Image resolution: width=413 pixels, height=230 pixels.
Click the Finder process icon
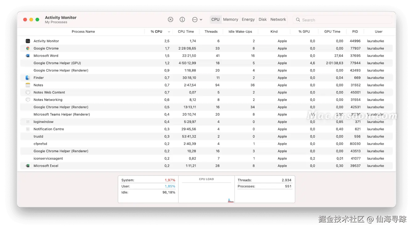point(28,78)
